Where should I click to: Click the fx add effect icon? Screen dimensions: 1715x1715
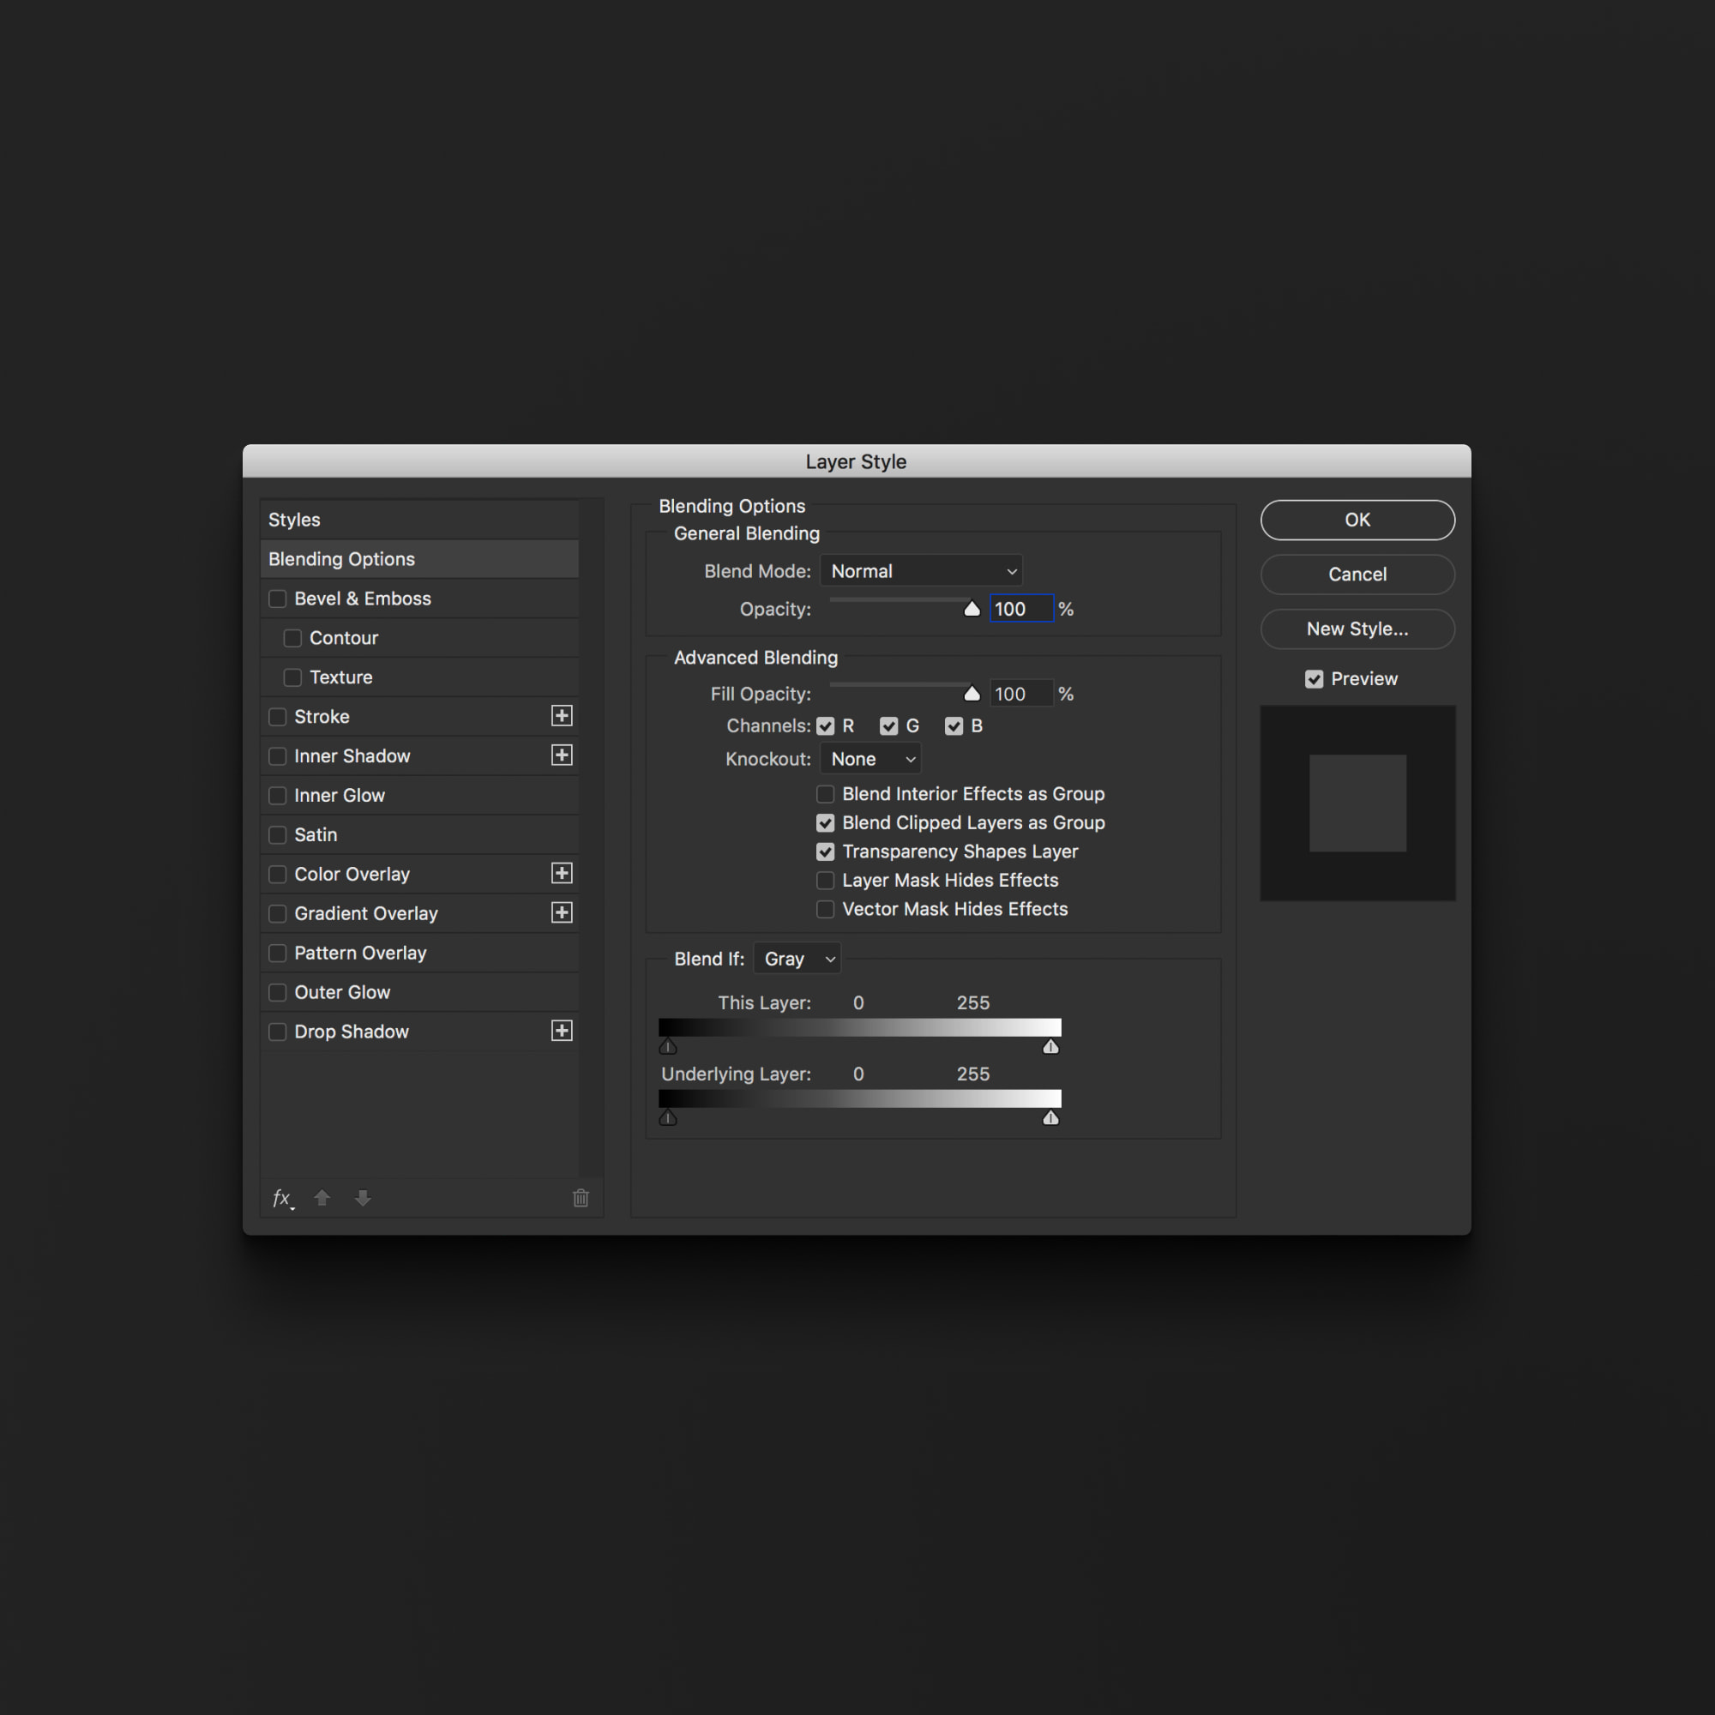pos(282,1199)
